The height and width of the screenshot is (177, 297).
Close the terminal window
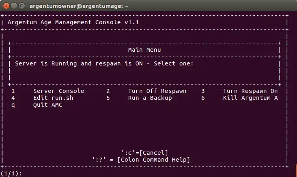pos(6,6)
